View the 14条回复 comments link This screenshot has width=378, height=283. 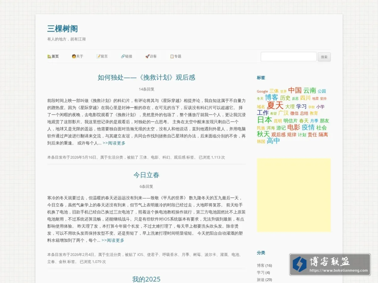[x=146, y=89]
